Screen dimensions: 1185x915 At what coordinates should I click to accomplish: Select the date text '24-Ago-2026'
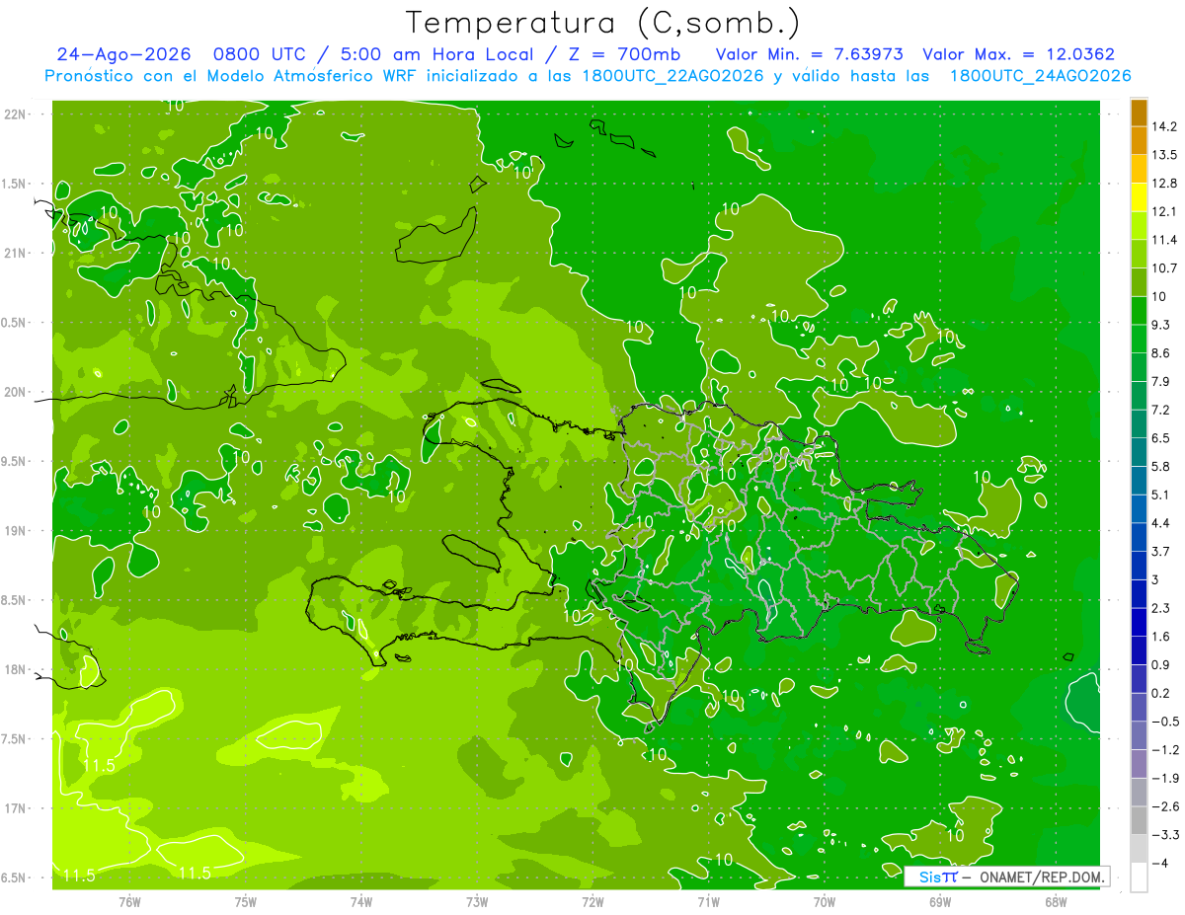point(123,54)
